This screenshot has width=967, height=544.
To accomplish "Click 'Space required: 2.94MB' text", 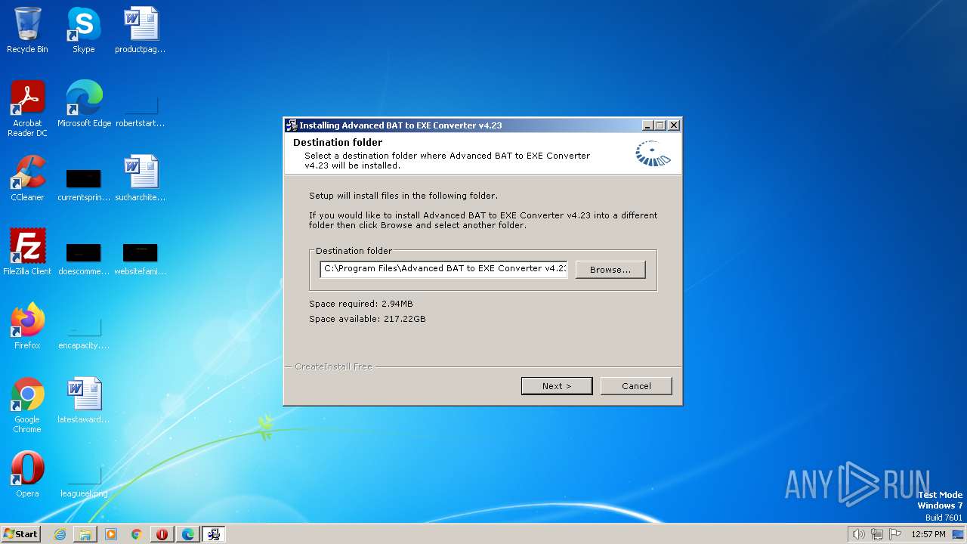I will [361, 304].
